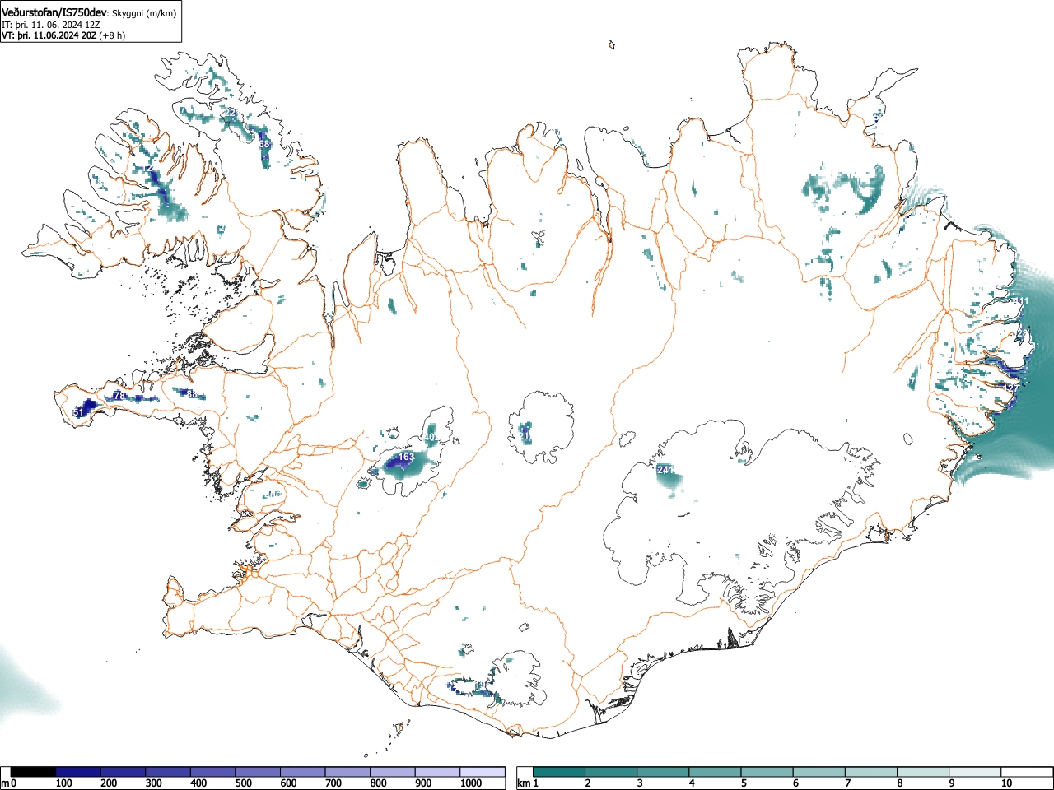Click the '5' tick on the kilometer legend
Viewport: 1054px width, 790px height.
744,783
